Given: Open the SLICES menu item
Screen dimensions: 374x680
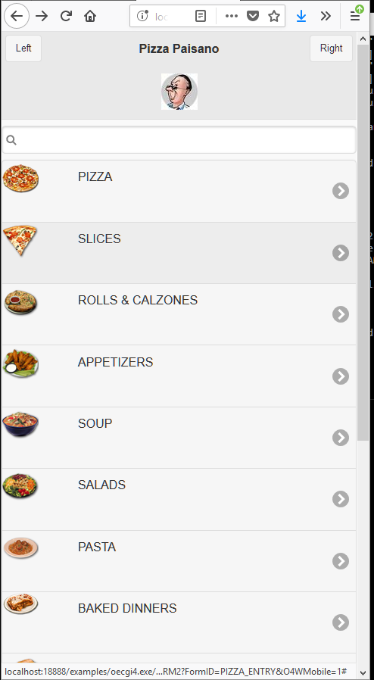Looking at the screenshot, I should pyautogui.click(x=179, y=253).
